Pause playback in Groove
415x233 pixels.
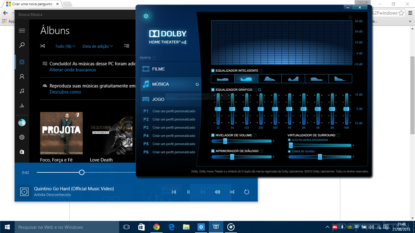(x=188, y=192)
